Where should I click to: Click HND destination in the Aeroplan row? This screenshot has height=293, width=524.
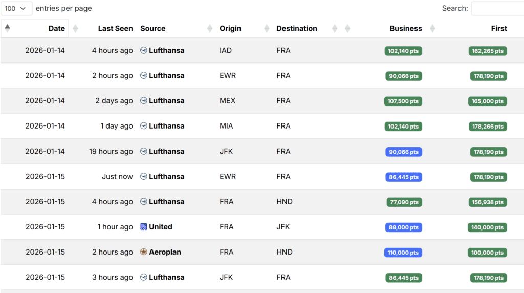(x=285, y=252)
